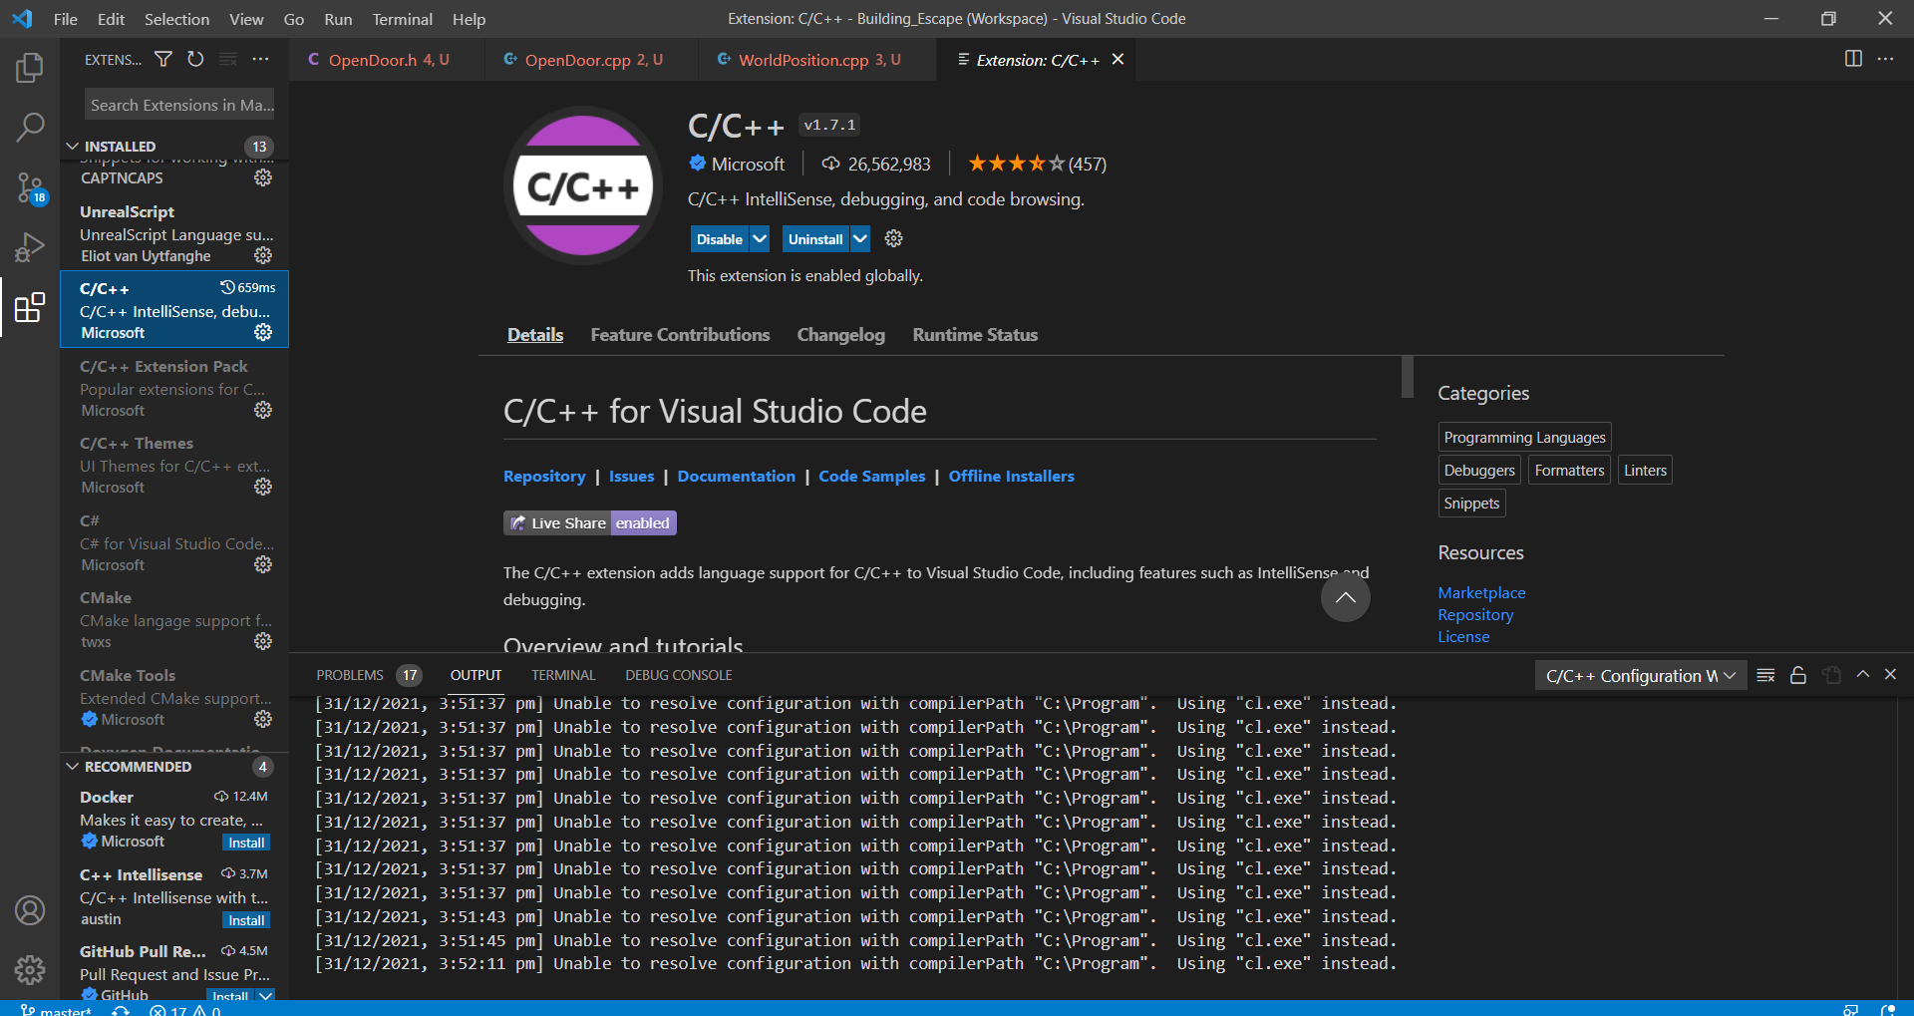Refresh the installed extensions list
1914x1016 pixels.
195,60
